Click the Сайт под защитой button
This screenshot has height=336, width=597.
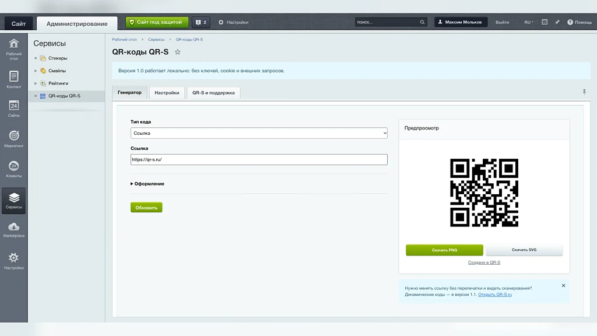[157, 22]
